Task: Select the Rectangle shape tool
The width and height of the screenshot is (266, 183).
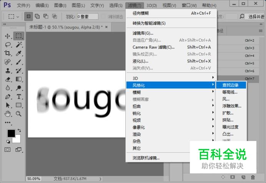Action: (x=19, y=105)
